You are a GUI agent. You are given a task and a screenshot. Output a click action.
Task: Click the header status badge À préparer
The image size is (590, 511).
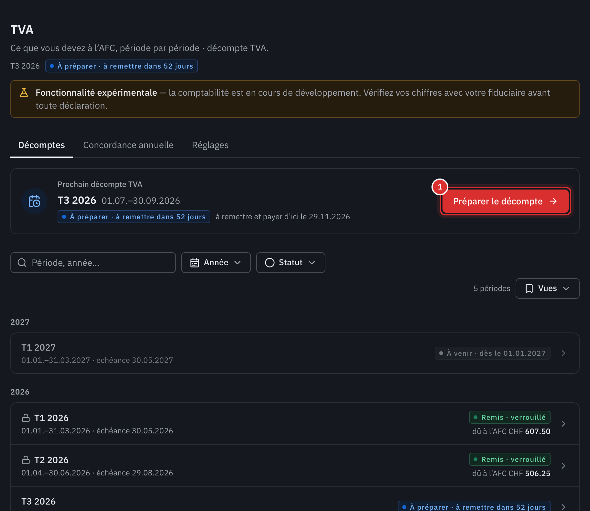[x=122, y=66]
